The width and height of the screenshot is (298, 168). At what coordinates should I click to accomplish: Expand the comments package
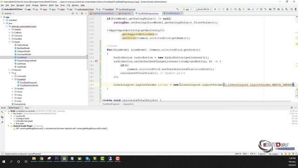click(13, 76)
